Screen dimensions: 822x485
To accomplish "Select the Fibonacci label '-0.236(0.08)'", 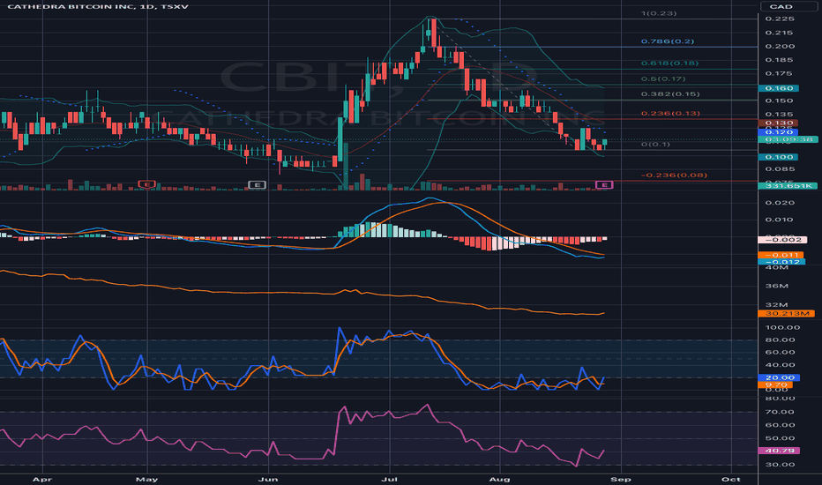I will point(674,175).
